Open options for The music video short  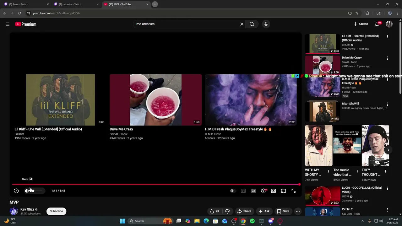[357, 172]
